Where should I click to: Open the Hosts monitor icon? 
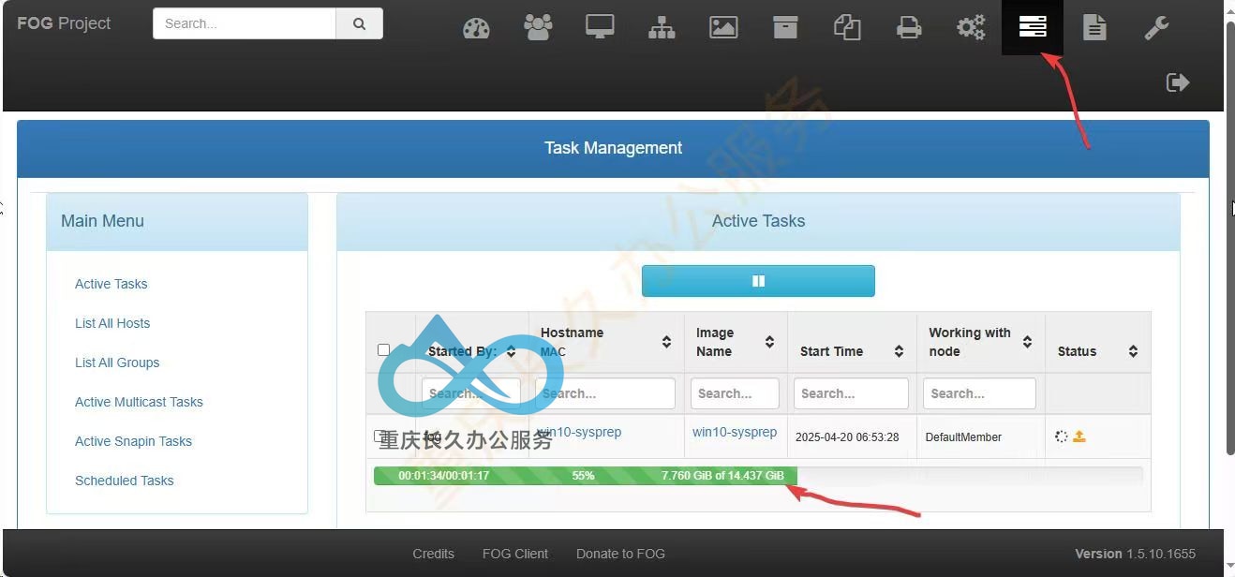click(x=600, y=27)
